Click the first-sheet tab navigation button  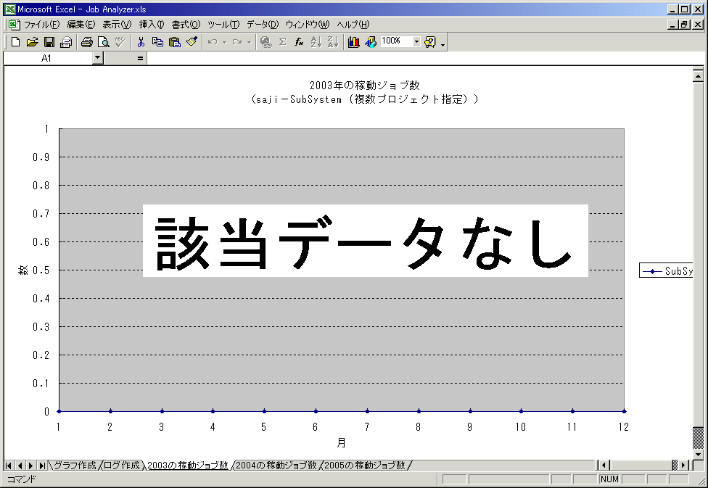(9, 466)
